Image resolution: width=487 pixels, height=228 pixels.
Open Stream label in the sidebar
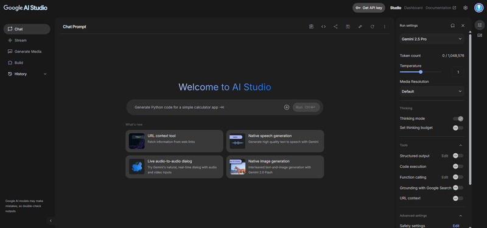point(21,40)
